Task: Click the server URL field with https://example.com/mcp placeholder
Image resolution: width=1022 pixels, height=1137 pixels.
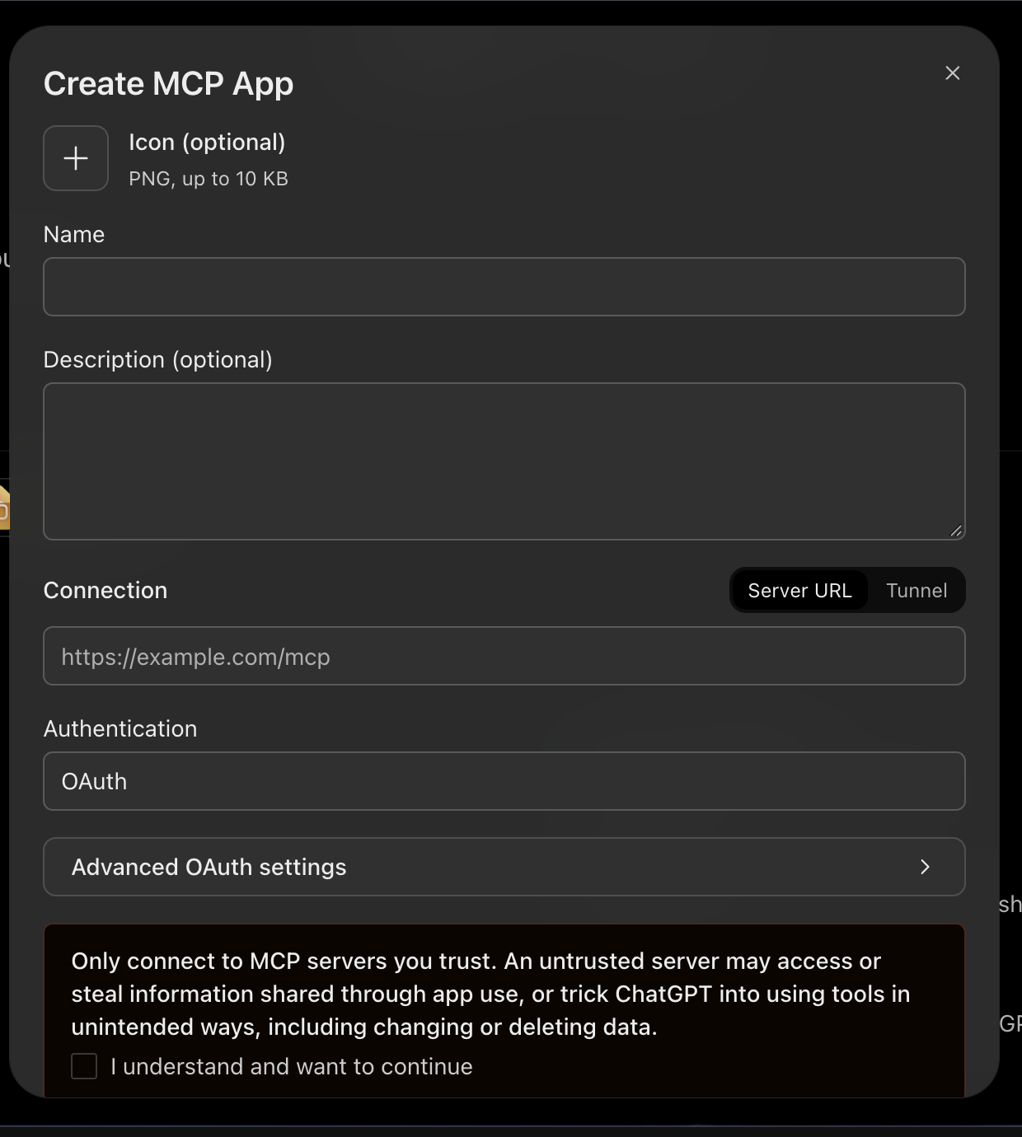Action: (x=504, y=656)
